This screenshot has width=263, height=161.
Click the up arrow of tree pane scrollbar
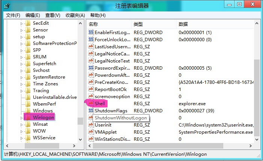(80, 23)
